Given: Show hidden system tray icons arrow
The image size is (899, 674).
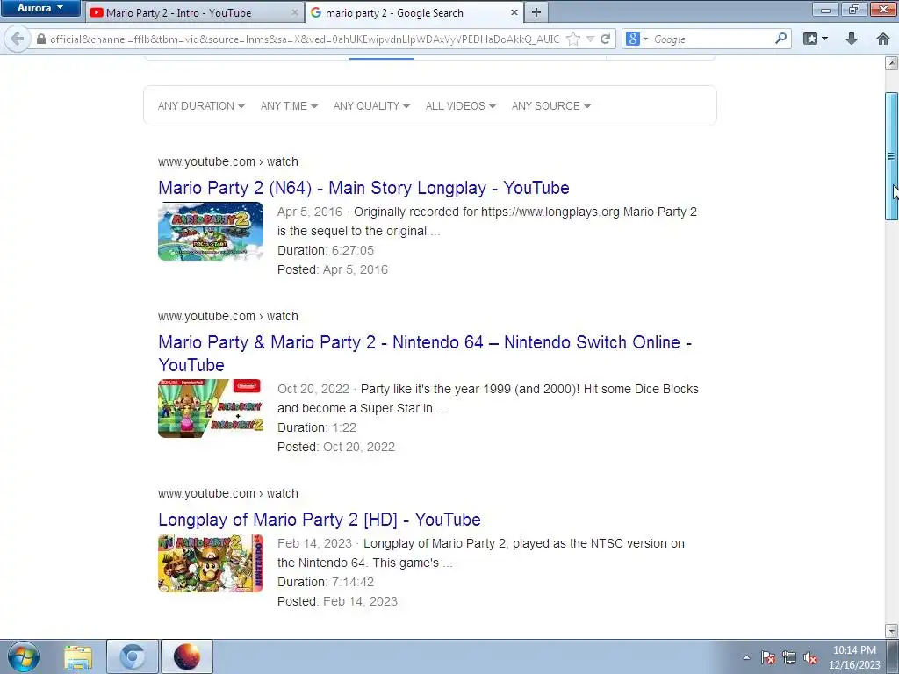Looking at the screenshot, I should click(746, 657).
